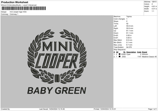Screen dimensions: 158x111
Task: Click the 'Created By:' footer label
Action: click(6, 109)
